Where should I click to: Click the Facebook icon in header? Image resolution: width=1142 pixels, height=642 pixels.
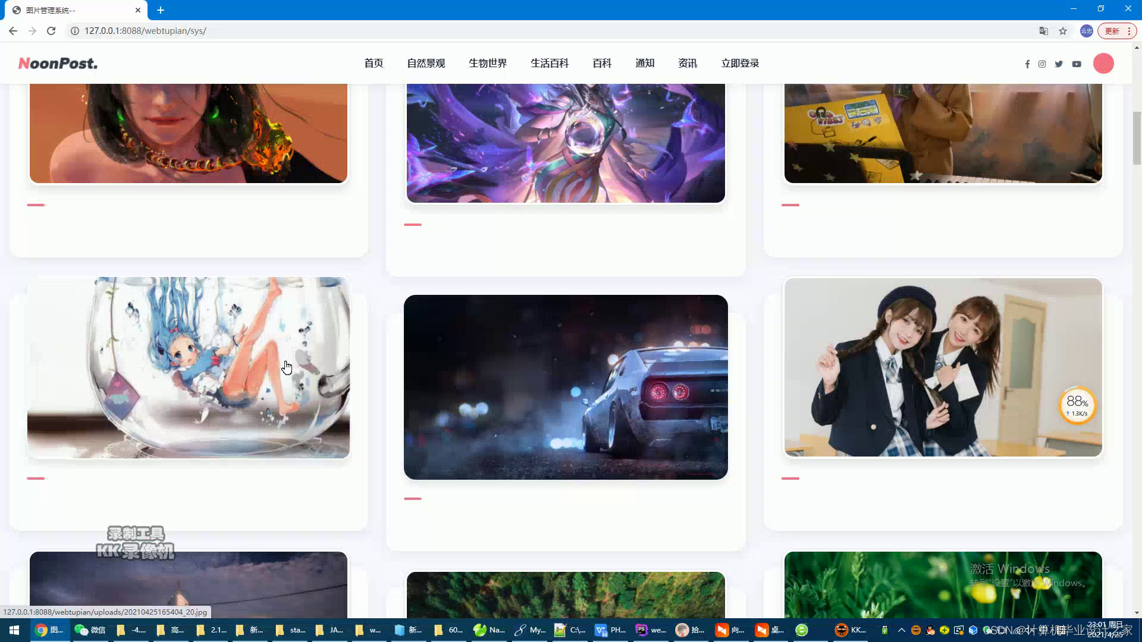[1027, 64]
